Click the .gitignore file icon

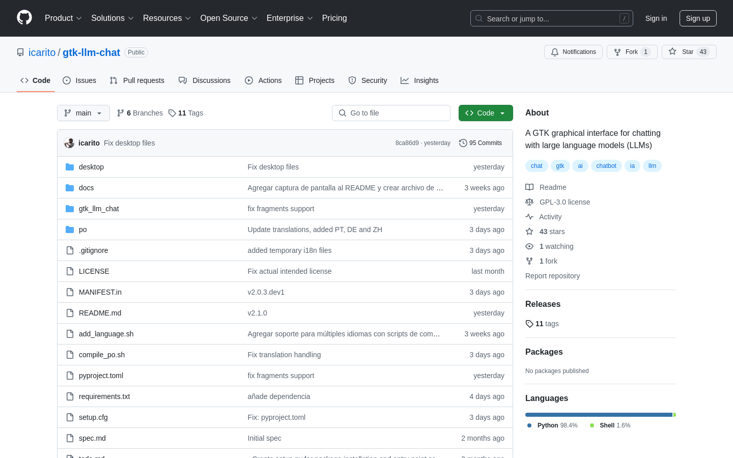[x=70, y=250]
